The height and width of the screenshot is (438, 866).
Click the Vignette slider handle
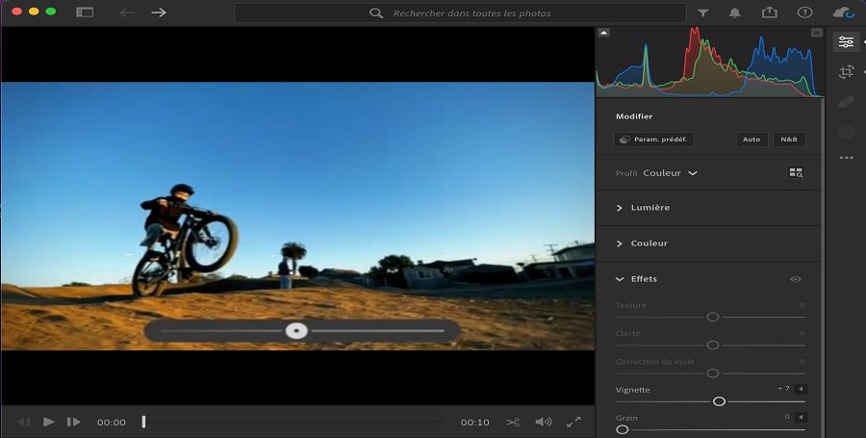[719, 401]
